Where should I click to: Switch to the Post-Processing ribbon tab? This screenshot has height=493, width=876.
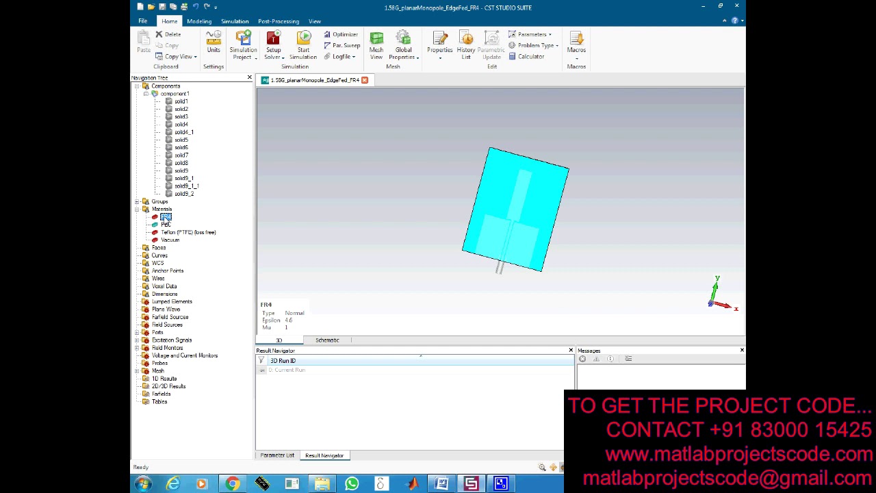tap(279, 21)
